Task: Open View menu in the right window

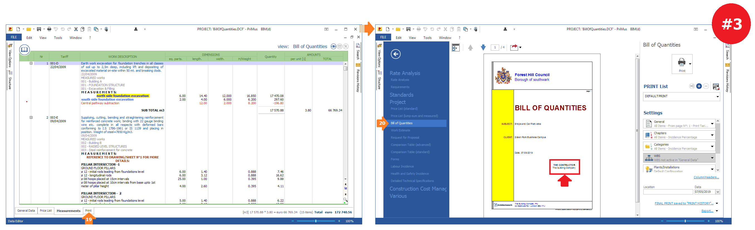Action: (x=412, y=38)
